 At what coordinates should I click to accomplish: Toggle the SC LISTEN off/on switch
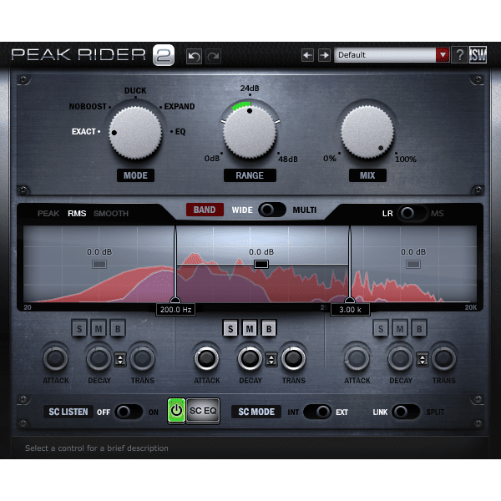(129, 412)
